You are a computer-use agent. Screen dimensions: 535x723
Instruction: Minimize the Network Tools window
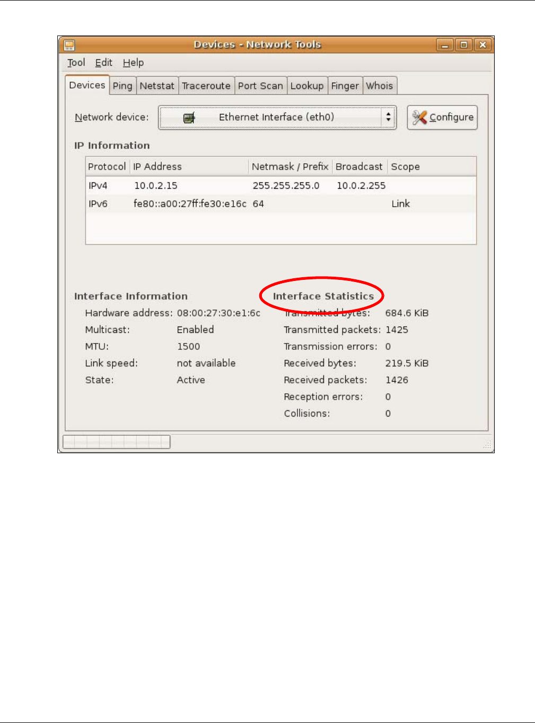coord(445,45)
